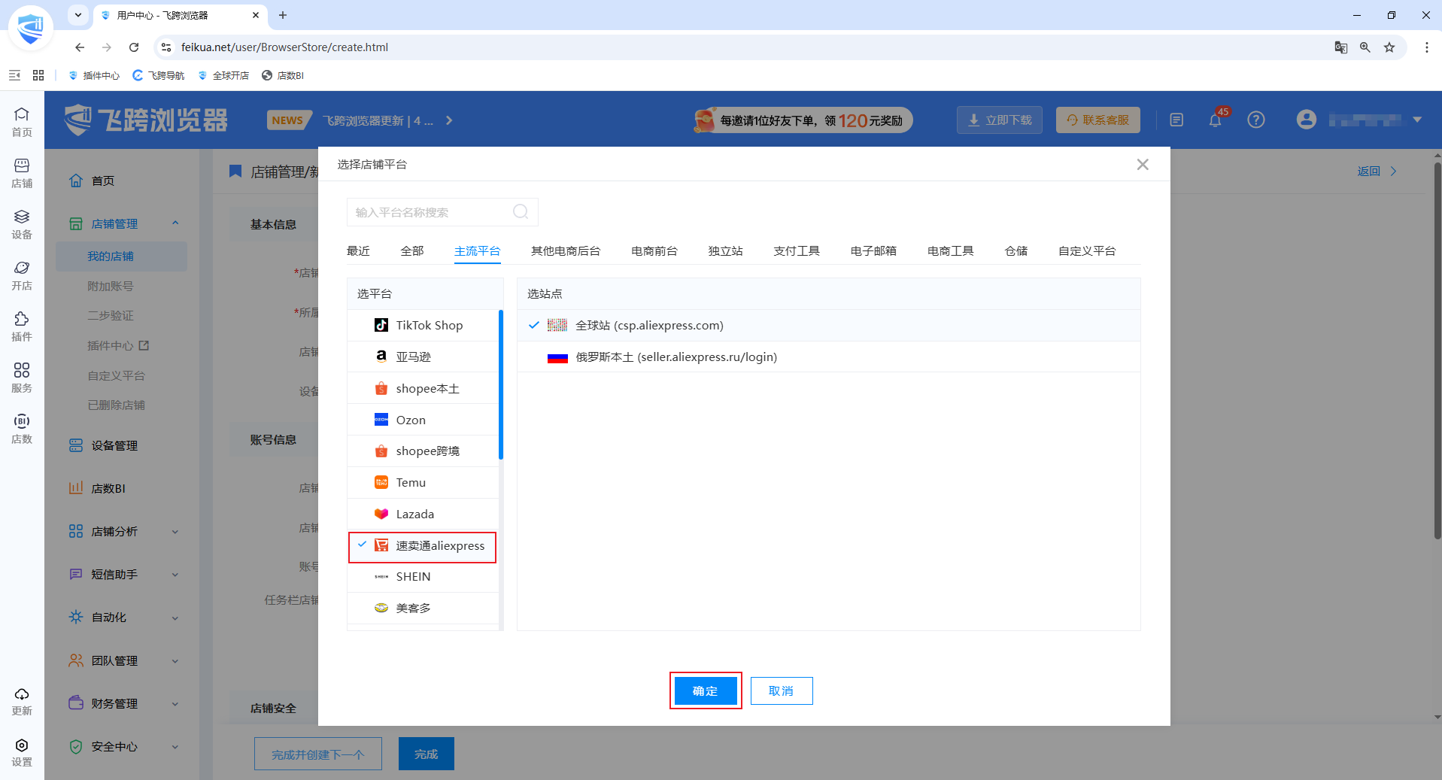Click the browser translate icon
Image resolution: width=1442 pixels, height=780 pixels.
1340,47
